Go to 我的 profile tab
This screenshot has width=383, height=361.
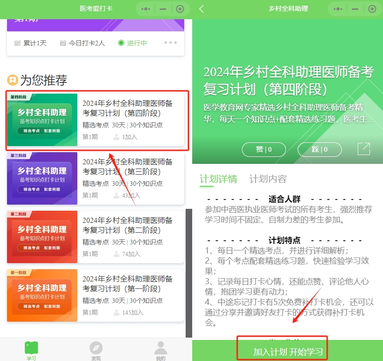tap(160, 350)
